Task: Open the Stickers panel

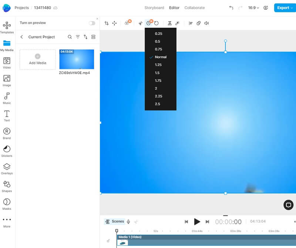Action: pos(7,151)
